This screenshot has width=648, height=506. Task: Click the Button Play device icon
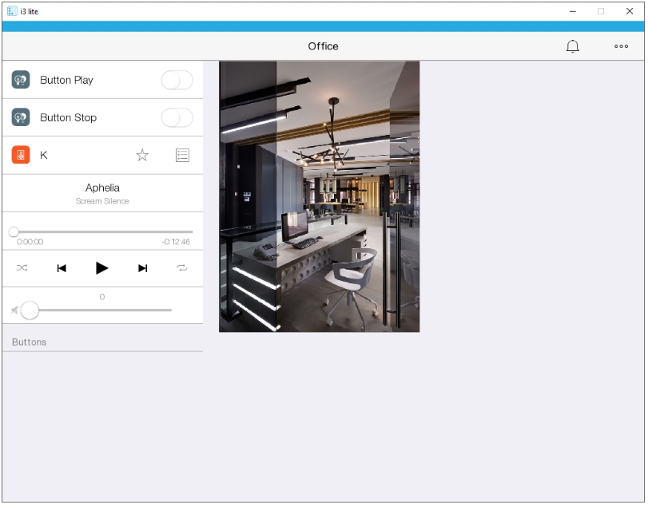tap(21, 80)
